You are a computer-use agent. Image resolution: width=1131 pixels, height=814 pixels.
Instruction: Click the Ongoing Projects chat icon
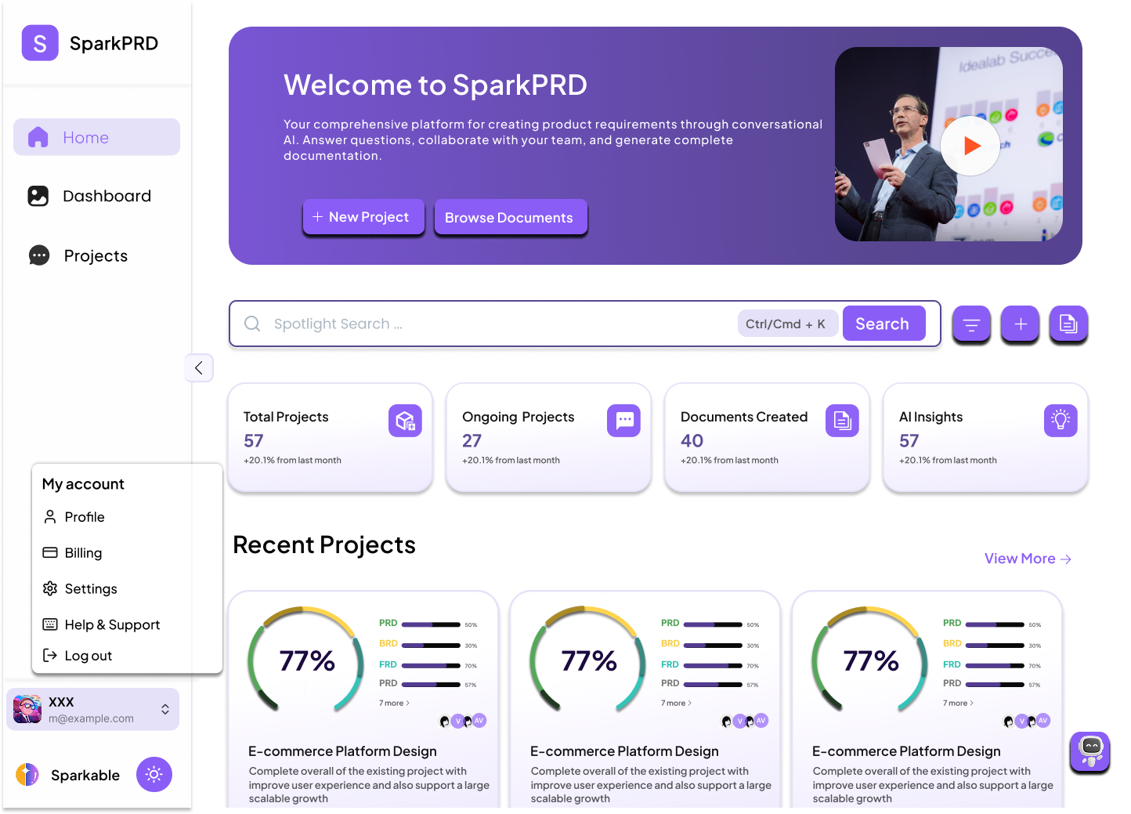[x=623, y=421]
